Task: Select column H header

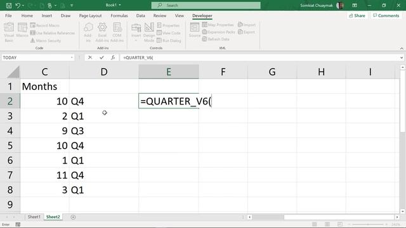Action: click(x=322, y=72)
